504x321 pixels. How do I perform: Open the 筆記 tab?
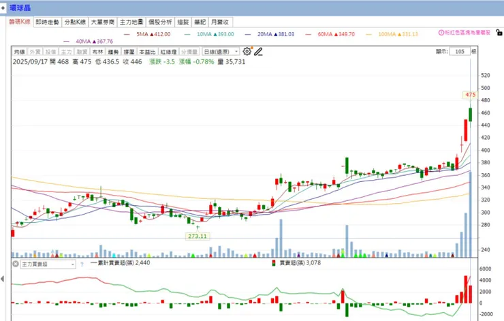tap(200, 22)
